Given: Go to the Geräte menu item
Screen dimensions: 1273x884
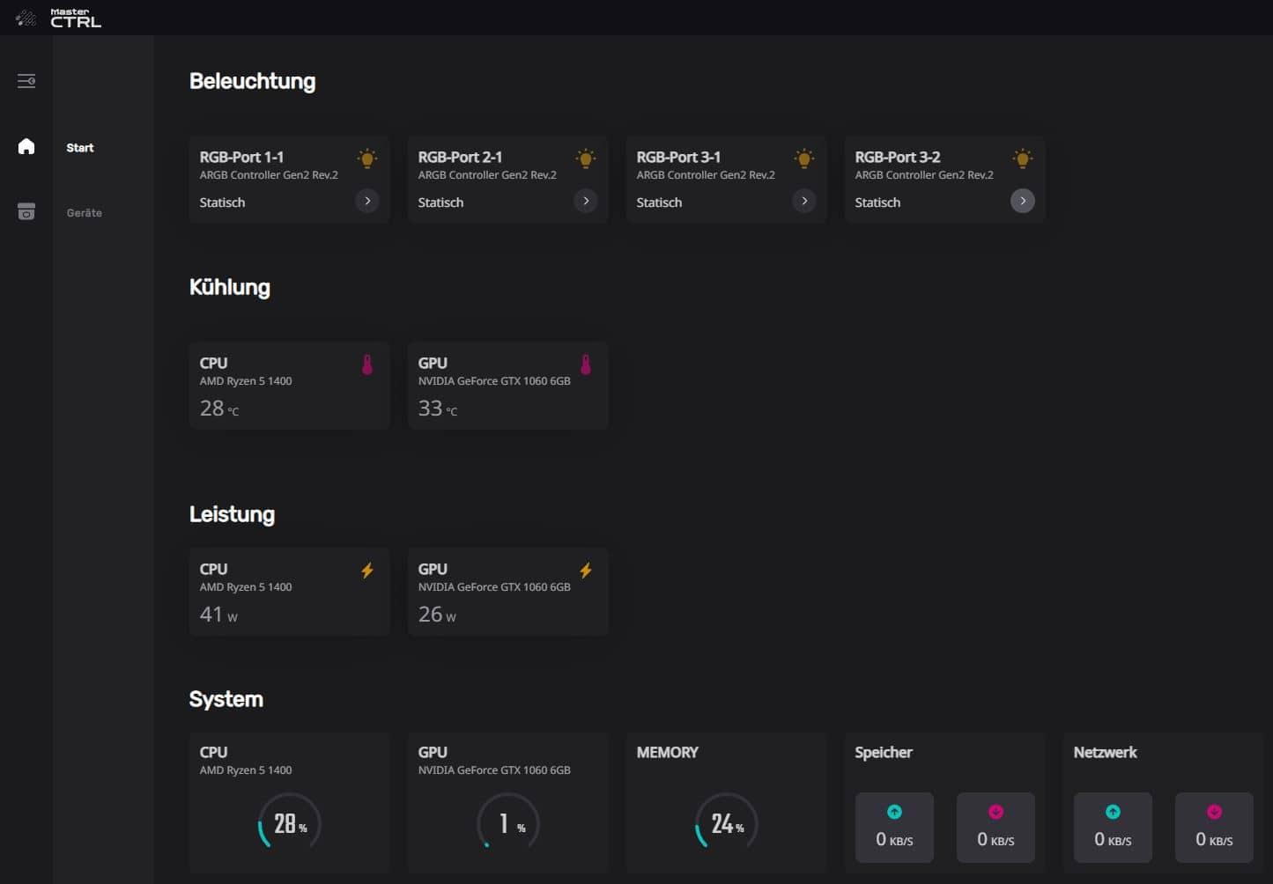Looking at the screenshot, I should (85, 213).
